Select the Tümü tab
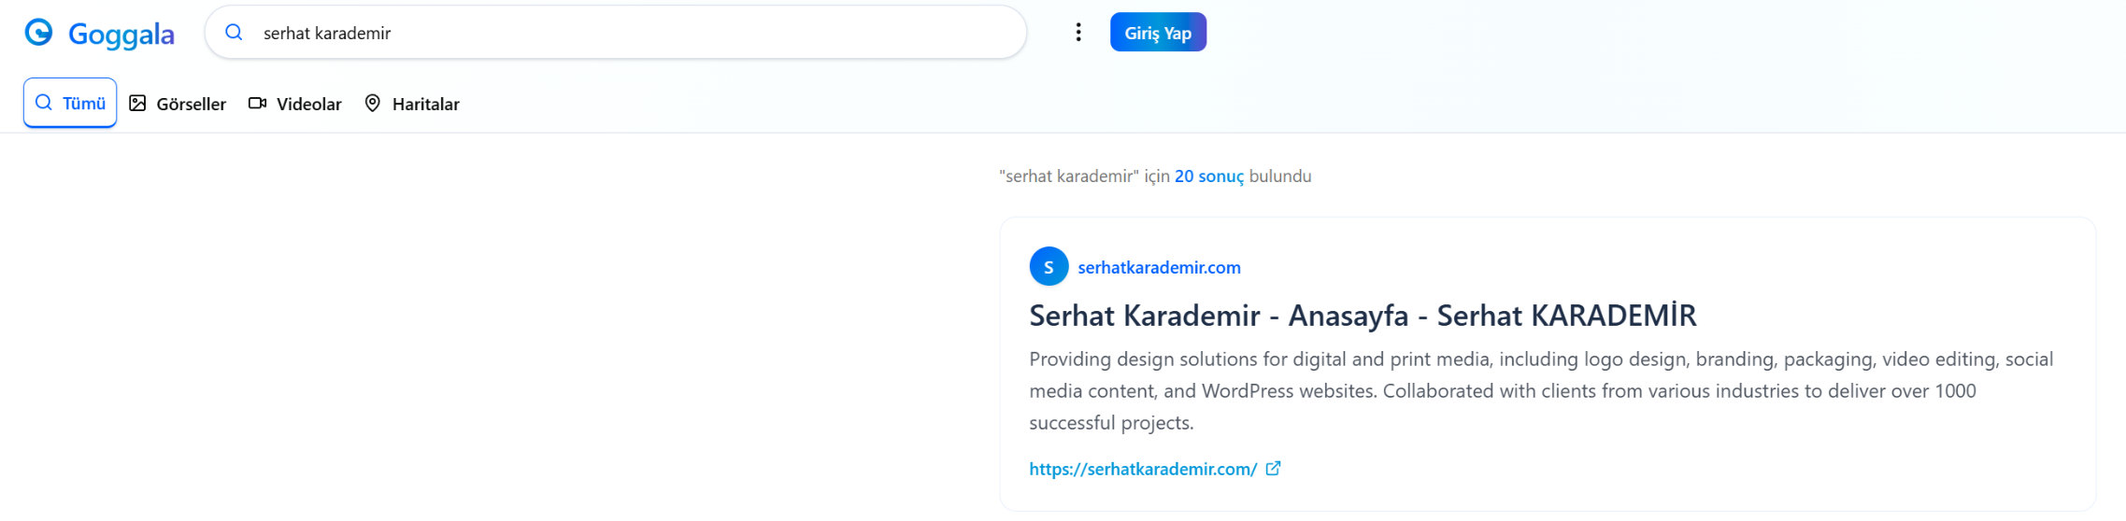The height and width of the screenshot is (521, 2126). 70,103
